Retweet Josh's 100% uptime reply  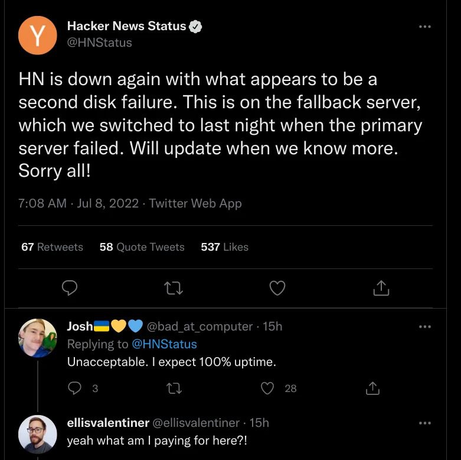pos(174,388)
